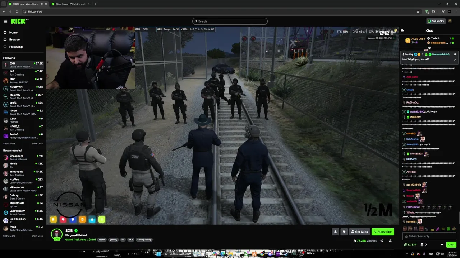
Task: Click the yellow stream emote button
Action: [x=54, y=219]
